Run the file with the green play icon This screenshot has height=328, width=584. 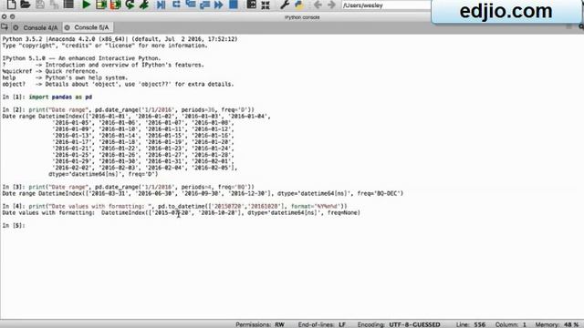86,5
